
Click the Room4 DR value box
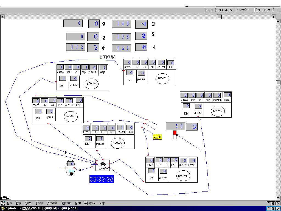point(63,78)
